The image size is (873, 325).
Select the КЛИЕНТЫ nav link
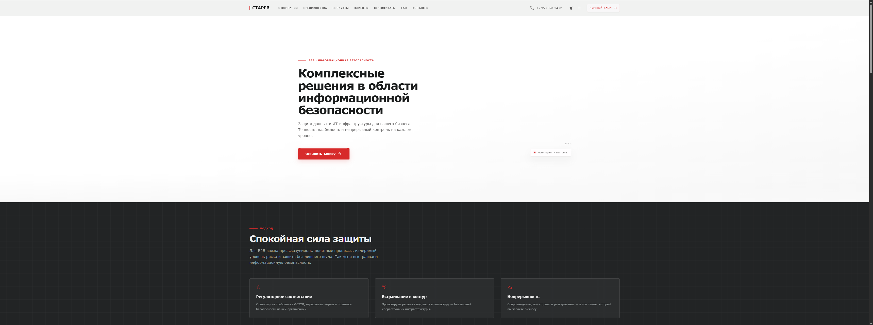coord(361,8)
